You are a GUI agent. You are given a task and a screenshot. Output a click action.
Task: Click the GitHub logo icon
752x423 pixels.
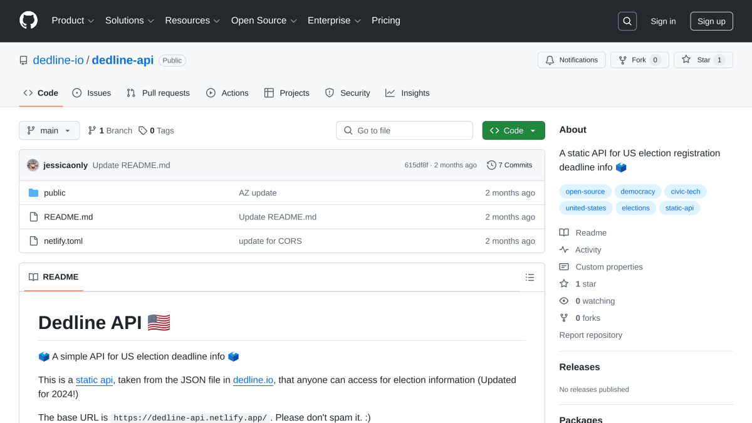pos(28,21)
